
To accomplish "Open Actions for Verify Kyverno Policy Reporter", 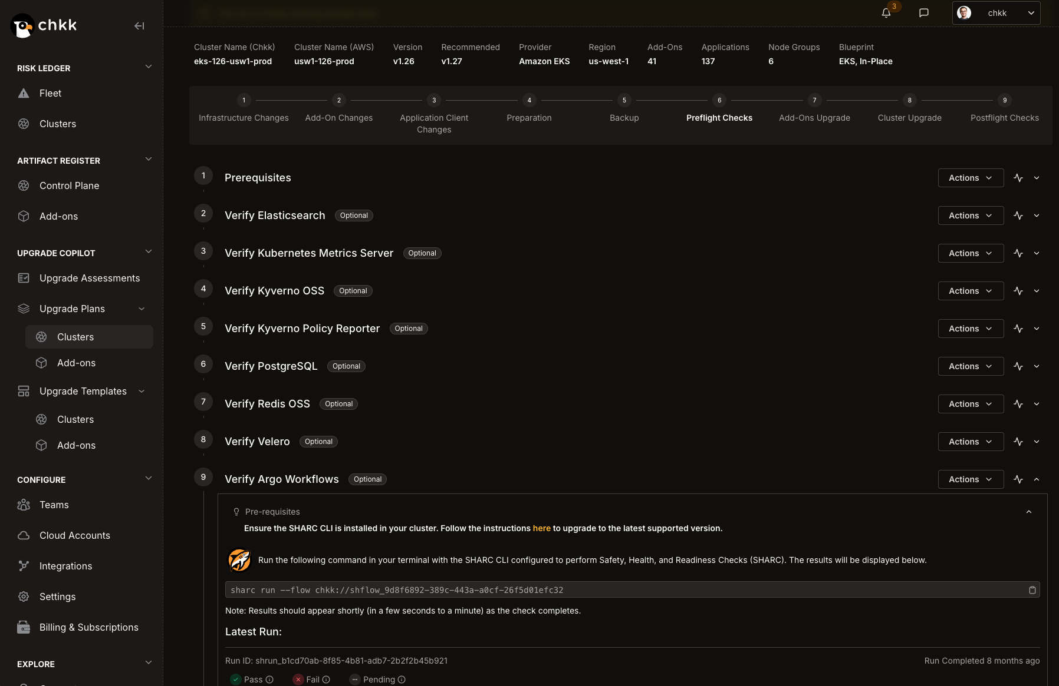I will tap(971, 329).
